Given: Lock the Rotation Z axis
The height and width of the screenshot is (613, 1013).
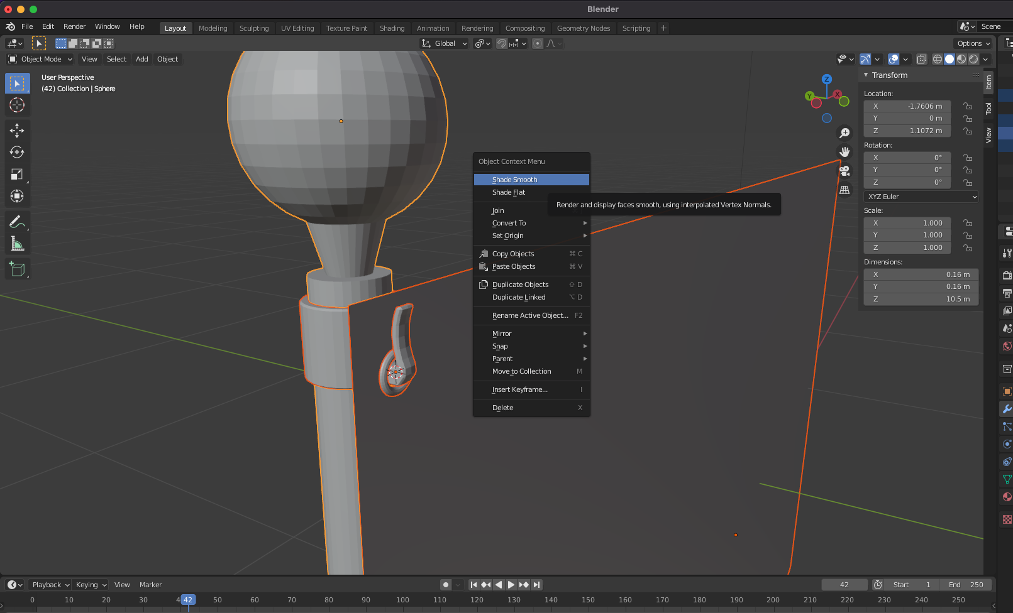Looking at the screenshot, I should tap(968, 182).
